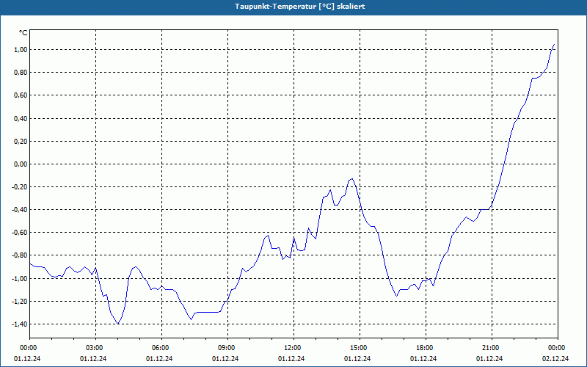Click the -0,20 y-axis label
The image size is (587, 367).
(x=20, y=187)
